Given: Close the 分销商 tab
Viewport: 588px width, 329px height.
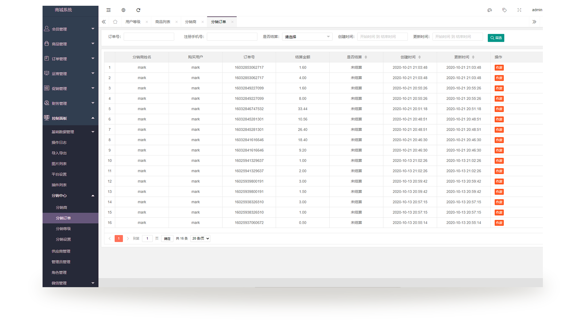Looking at the screenshot, I should point(203,22).
